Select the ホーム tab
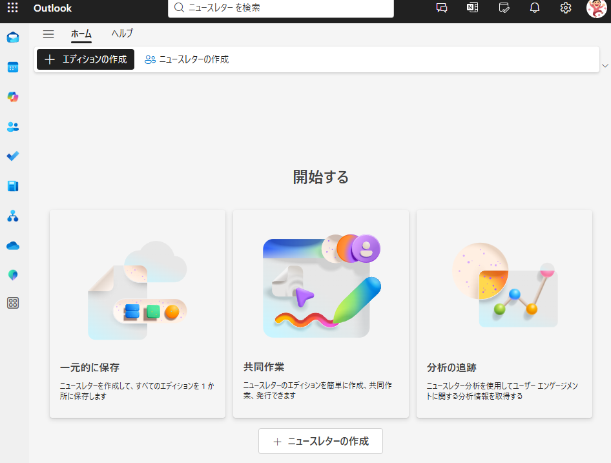Viewport: 611px width, 463px height. pyautogui.click(x=81, y=34)
